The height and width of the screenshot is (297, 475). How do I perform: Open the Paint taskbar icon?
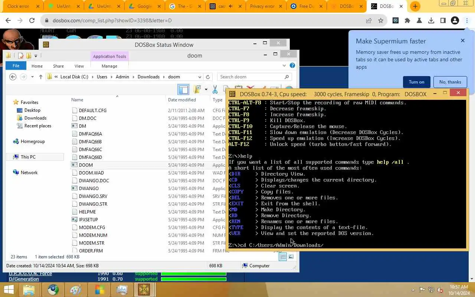(76, 289)
